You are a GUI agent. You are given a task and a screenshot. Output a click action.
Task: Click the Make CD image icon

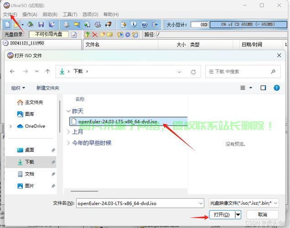(x=67, y=25)
